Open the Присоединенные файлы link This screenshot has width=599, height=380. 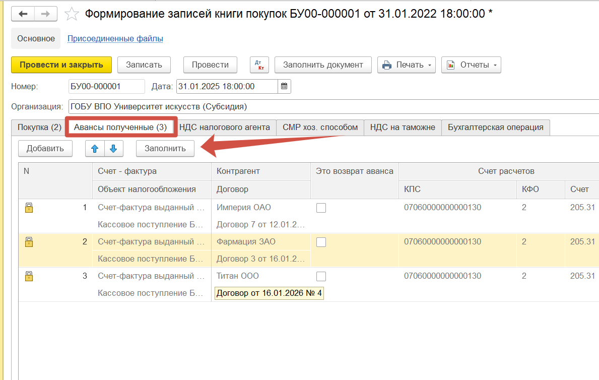(x=115, y=39)
